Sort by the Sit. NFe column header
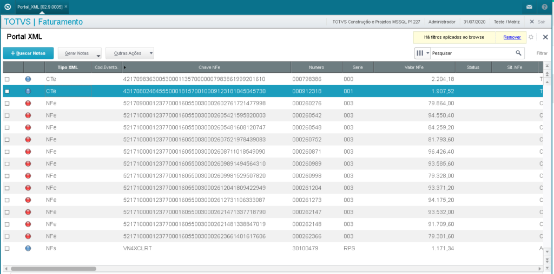The image size is (554, 274). tap(515, 67)
